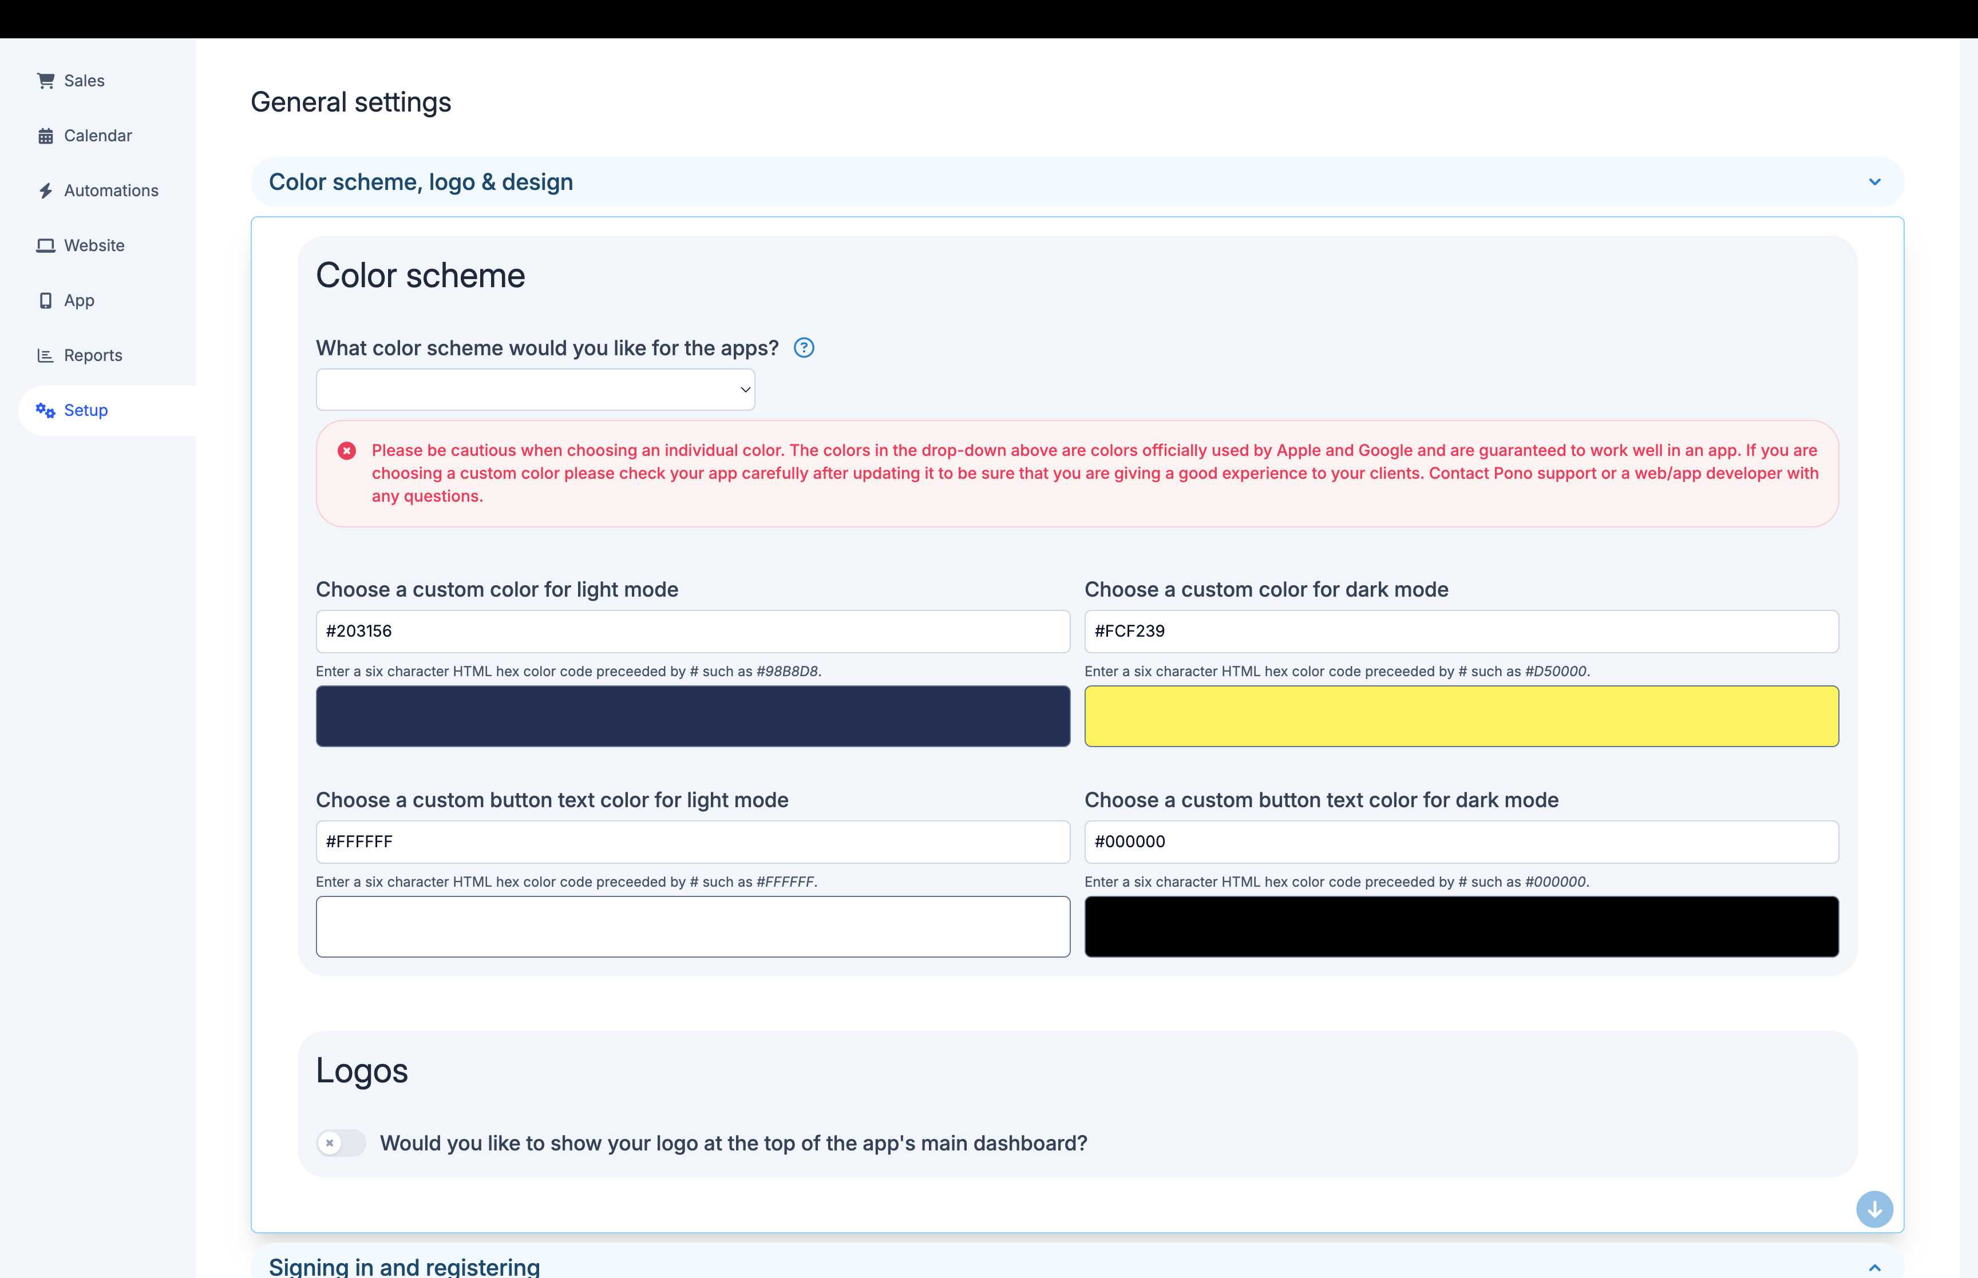Click the light mode custom color input field
Image resolution: width=1978 pixels, height=1278 pixels.
(x=693, y=630)
